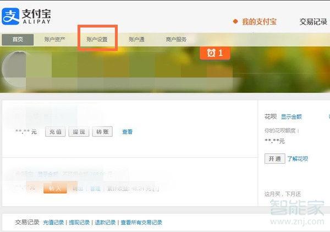Select 我的支付宝 in the top navigation

[x=259, y=21]
